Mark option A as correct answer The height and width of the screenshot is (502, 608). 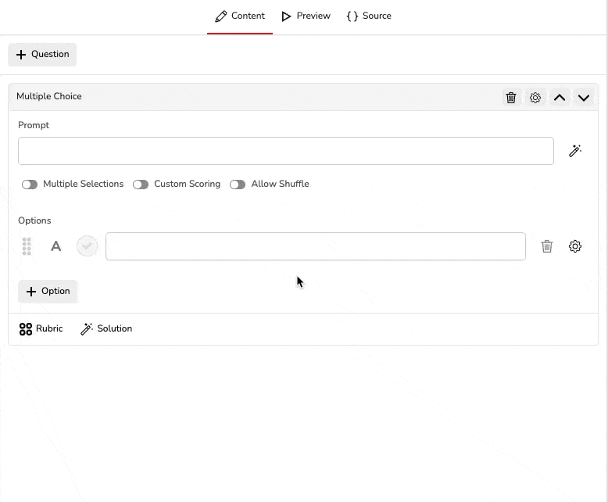coord(87,246)
